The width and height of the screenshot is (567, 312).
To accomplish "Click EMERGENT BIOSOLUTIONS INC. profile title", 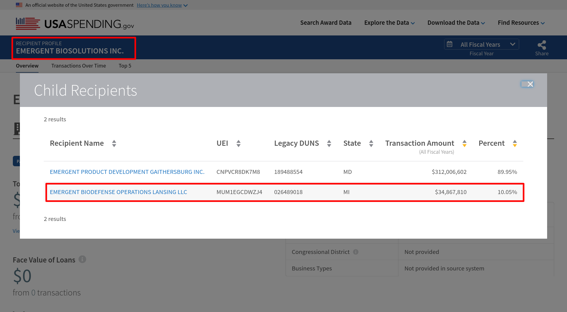I will (x=70, y=51).
